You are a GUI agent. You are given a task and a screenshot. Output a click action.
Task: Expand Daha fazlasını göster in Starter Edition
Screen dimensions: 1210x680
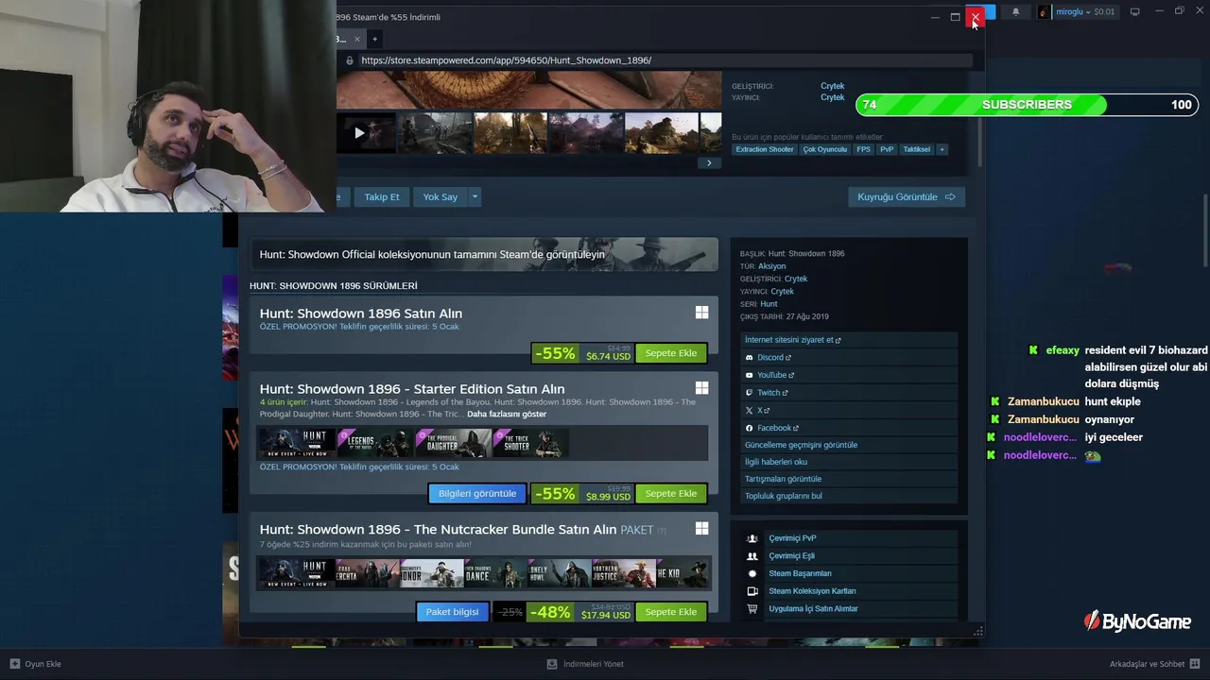click(x=507, y=414)
